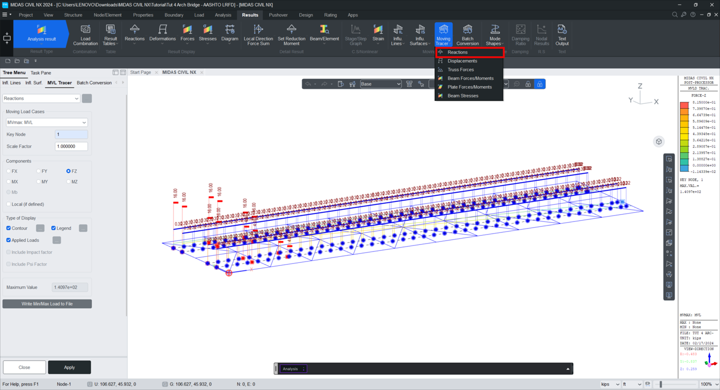720x390 pixels.
Task: Open the Stresses result tool
Action: coord(207,34)
